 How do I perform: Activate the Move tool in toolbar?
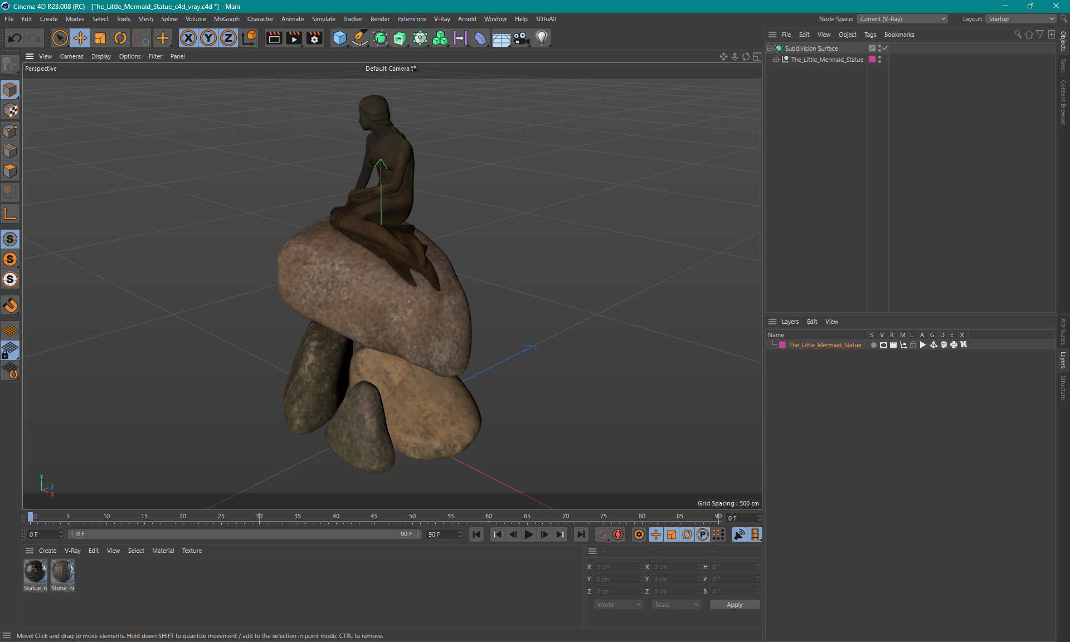(80, 38)
